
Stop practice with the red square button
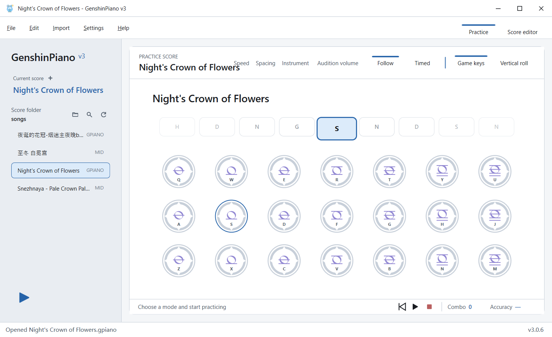pyautogui.click(x=429, y=307)
